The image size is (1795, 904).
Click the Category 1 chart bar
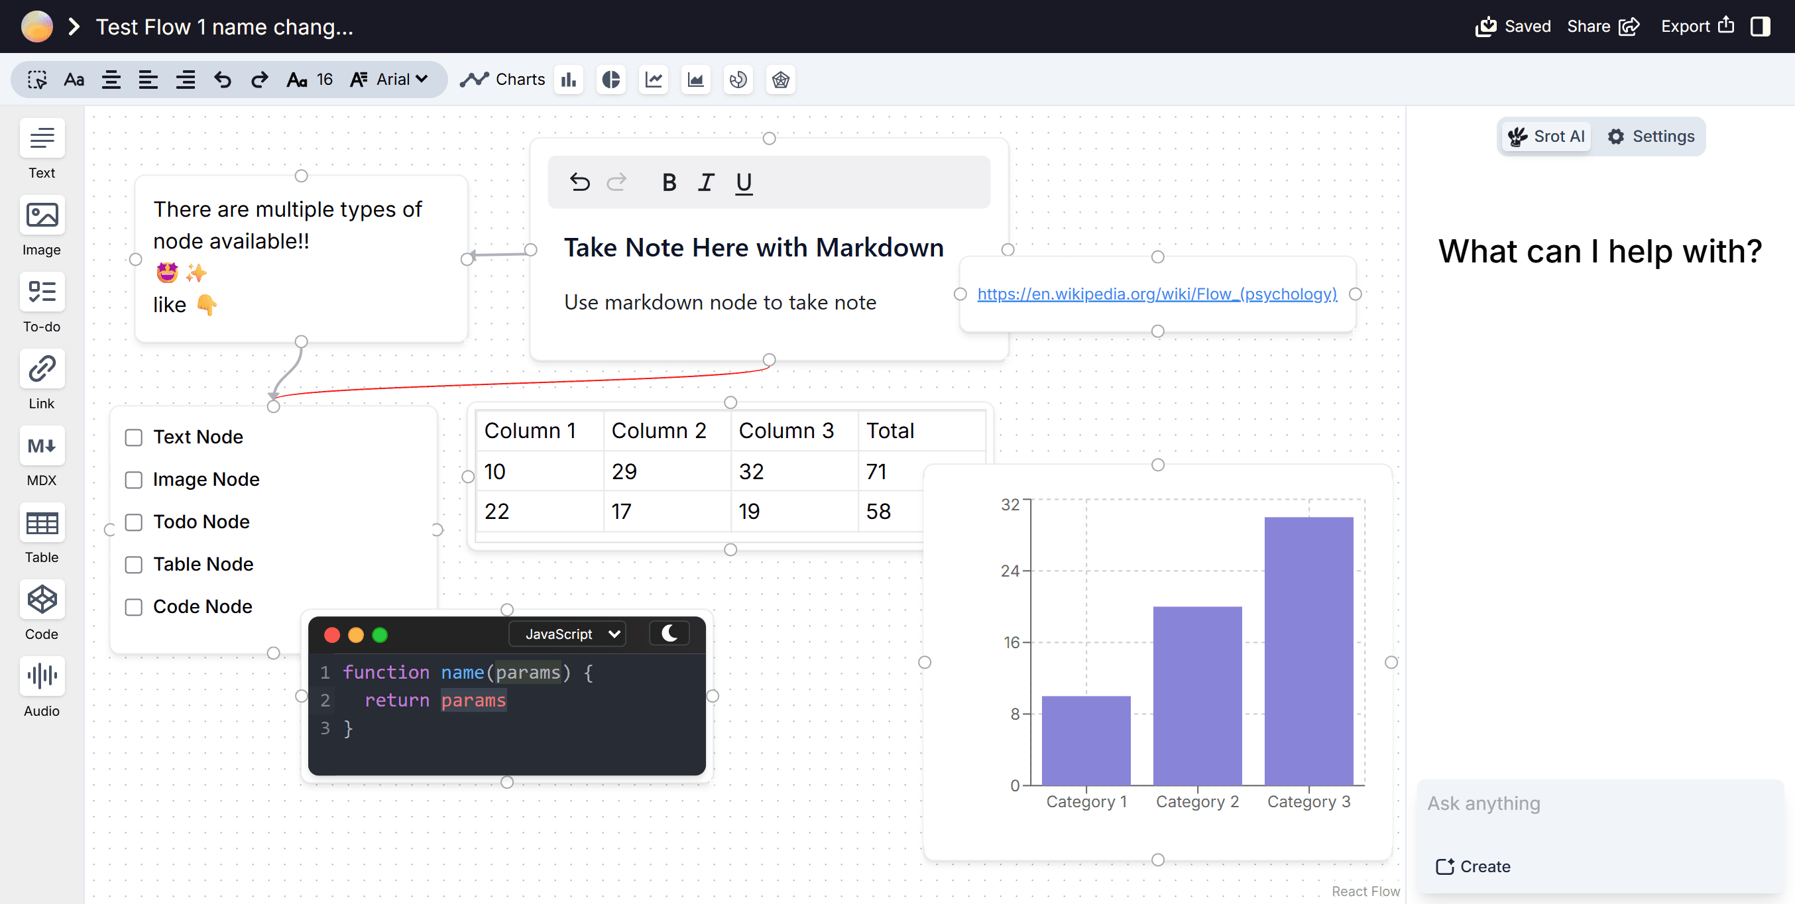tap(1086, 740)
